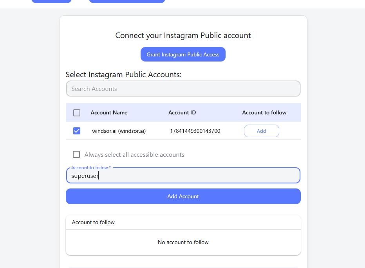Click the Account to follow column header
Screen dimensions: 365x268
264,112
